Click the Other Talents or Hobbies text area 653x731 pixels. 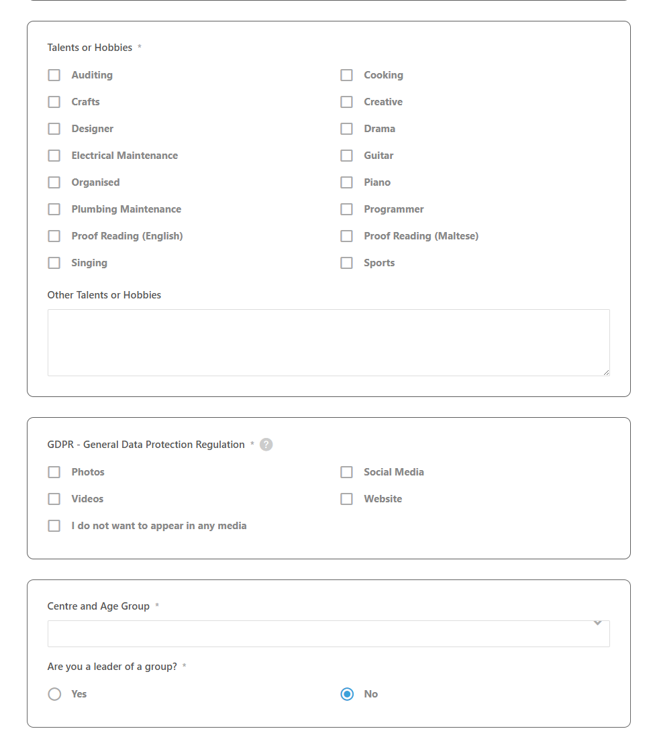pos(328,343)
